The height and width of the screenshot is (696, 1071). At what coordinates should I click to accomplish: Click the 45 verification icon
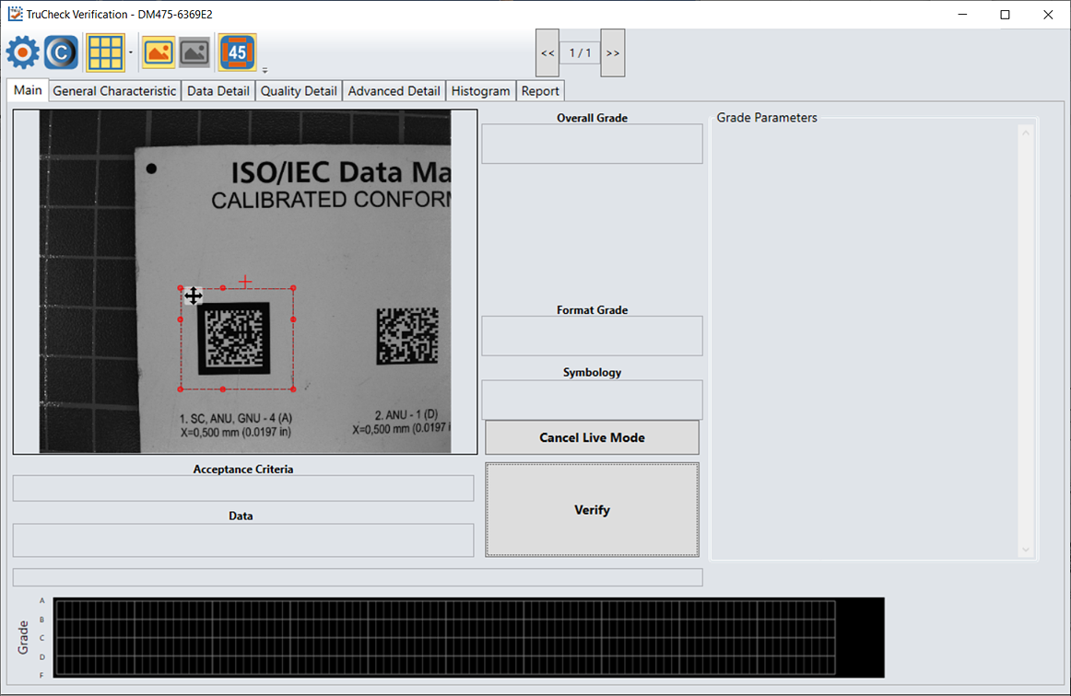pyautogui.click(x=237, y=52)
